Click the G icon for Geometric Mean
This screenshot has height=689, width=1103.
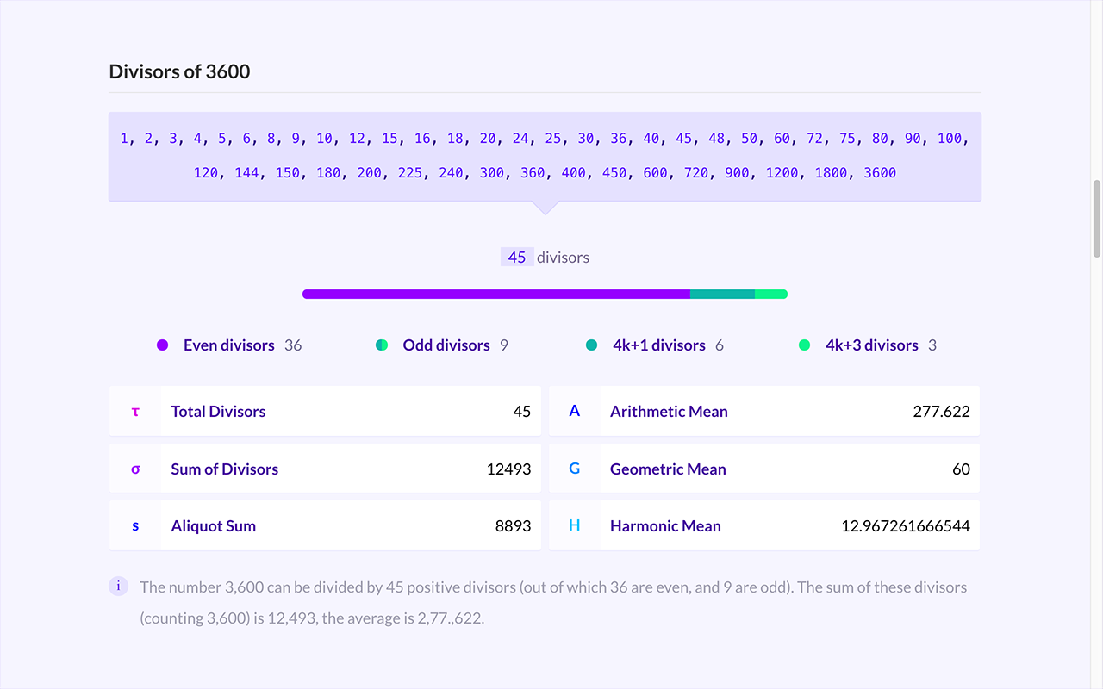(x=575, y=469)
